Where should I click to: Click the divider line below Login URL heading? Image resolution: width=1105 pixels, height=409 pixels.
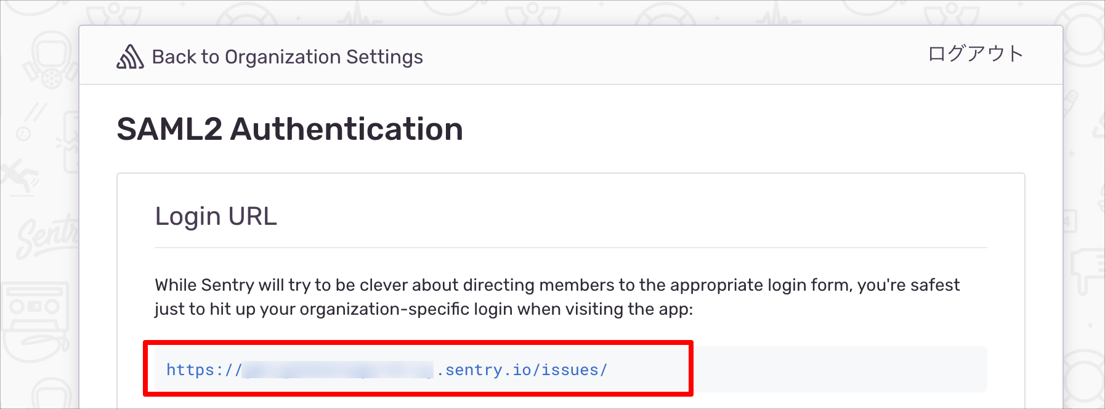tap(571, 248)
